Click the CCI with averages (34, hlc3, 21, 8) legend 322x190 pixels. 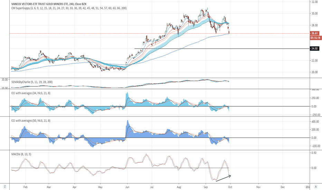[x=31, y=93]
